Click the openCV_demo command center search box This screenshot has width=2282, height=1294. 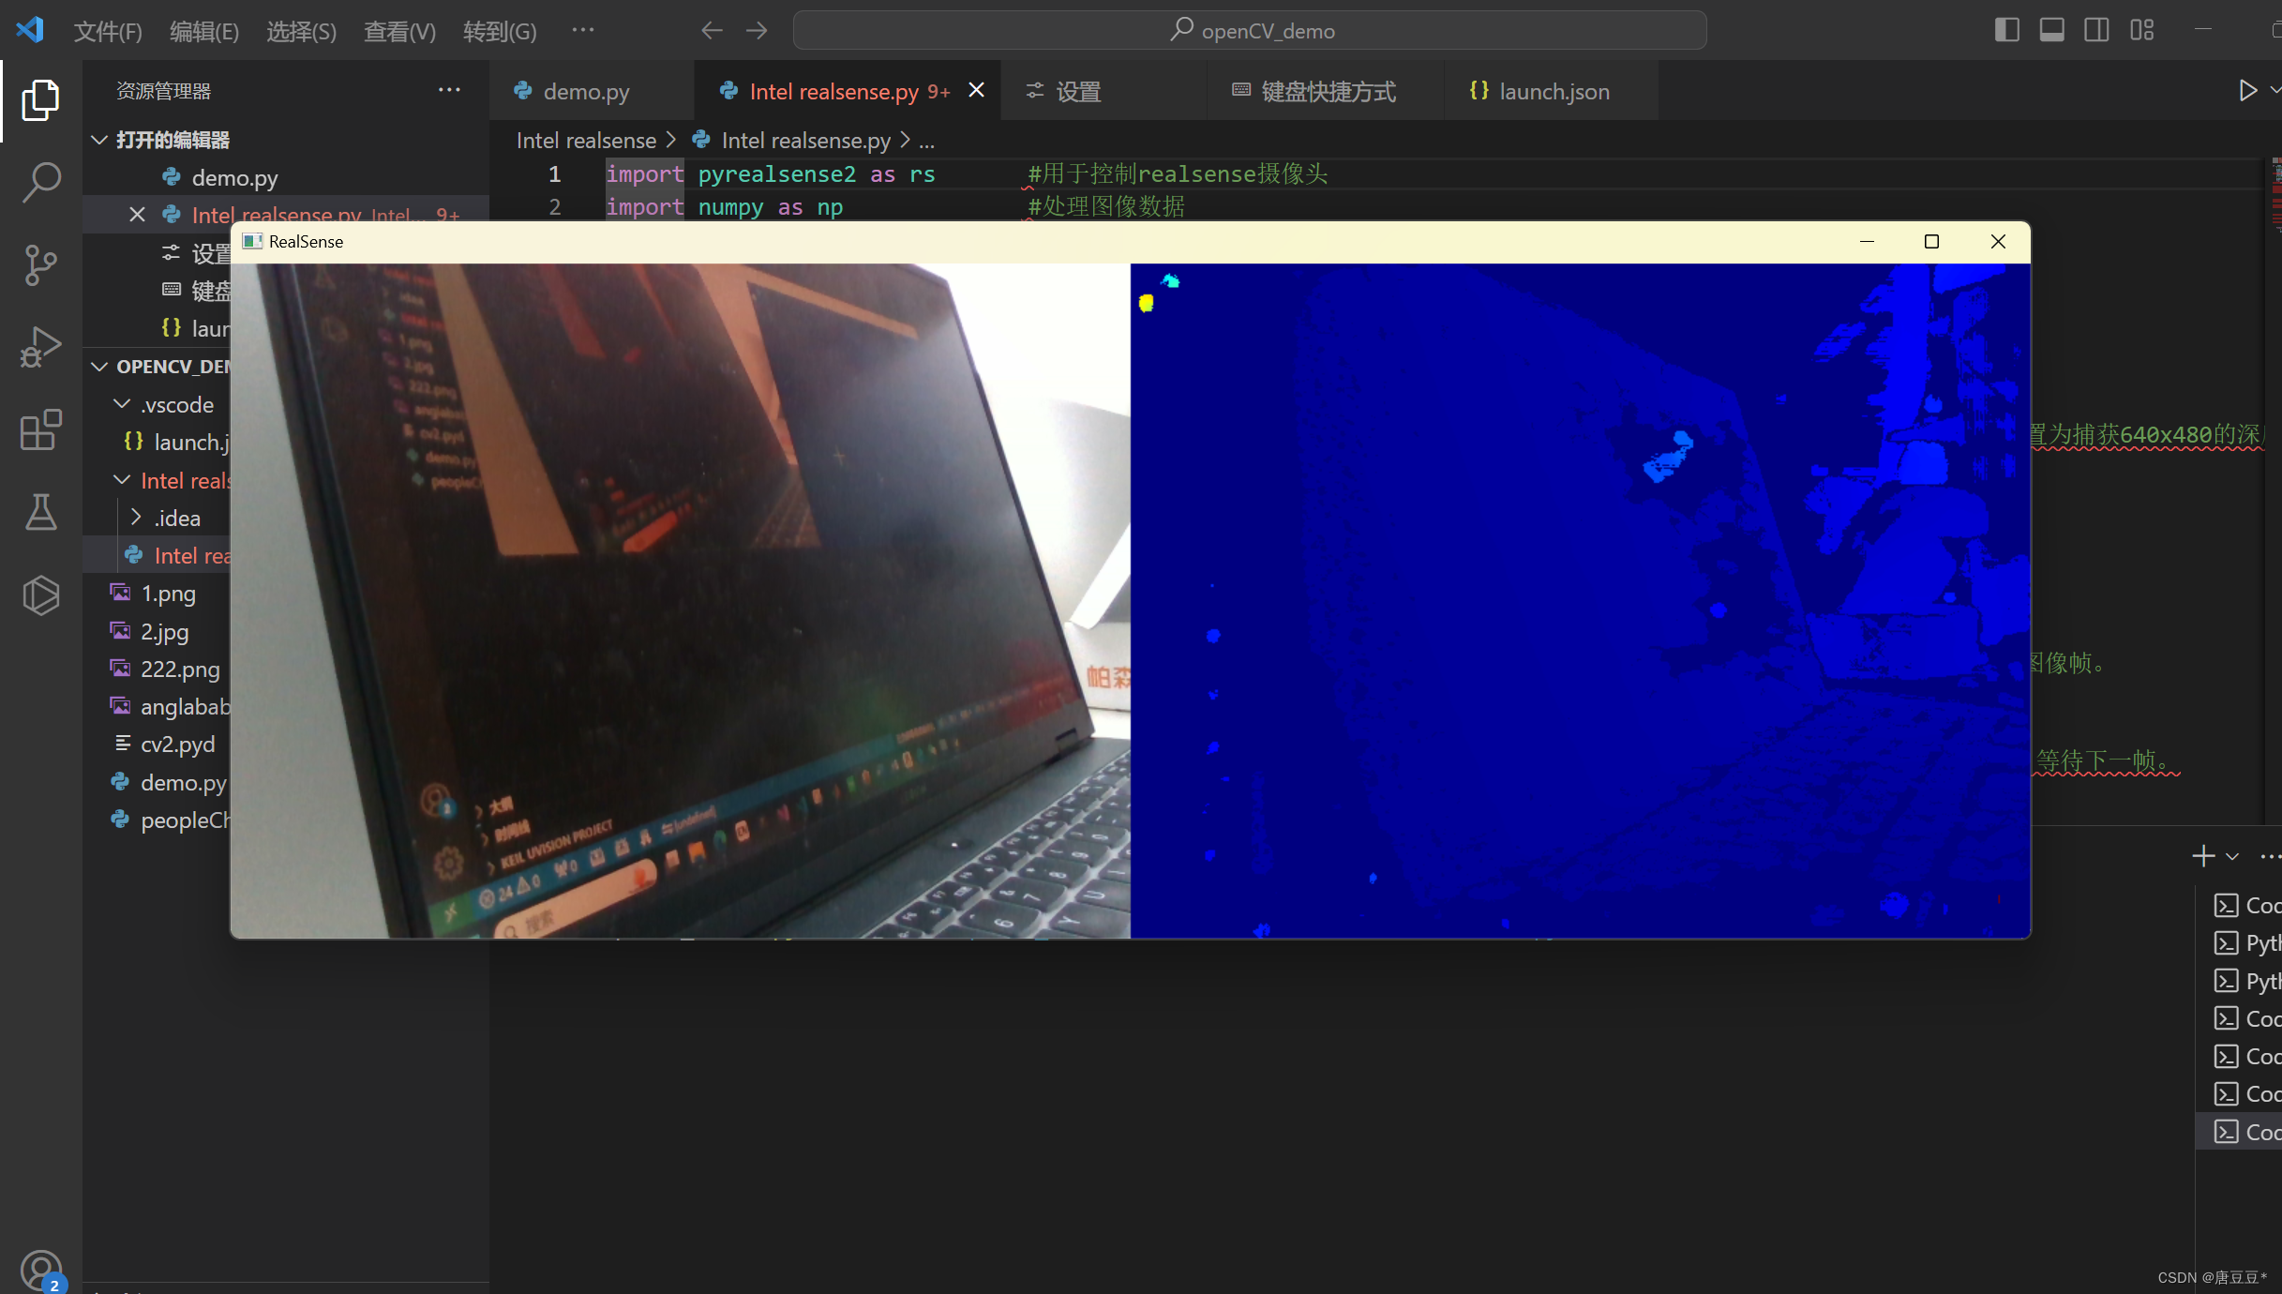[x=1250, y=31]
